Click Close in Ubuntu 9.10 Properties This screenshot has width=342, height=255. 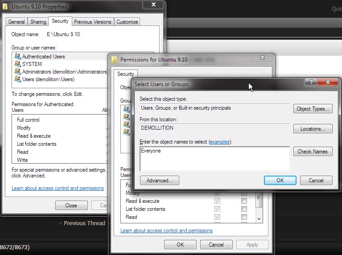pos(71,205)
